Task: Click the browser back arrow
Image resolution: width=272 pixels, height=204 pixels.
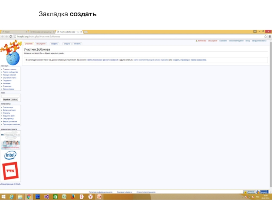Action: click(2, 36)
